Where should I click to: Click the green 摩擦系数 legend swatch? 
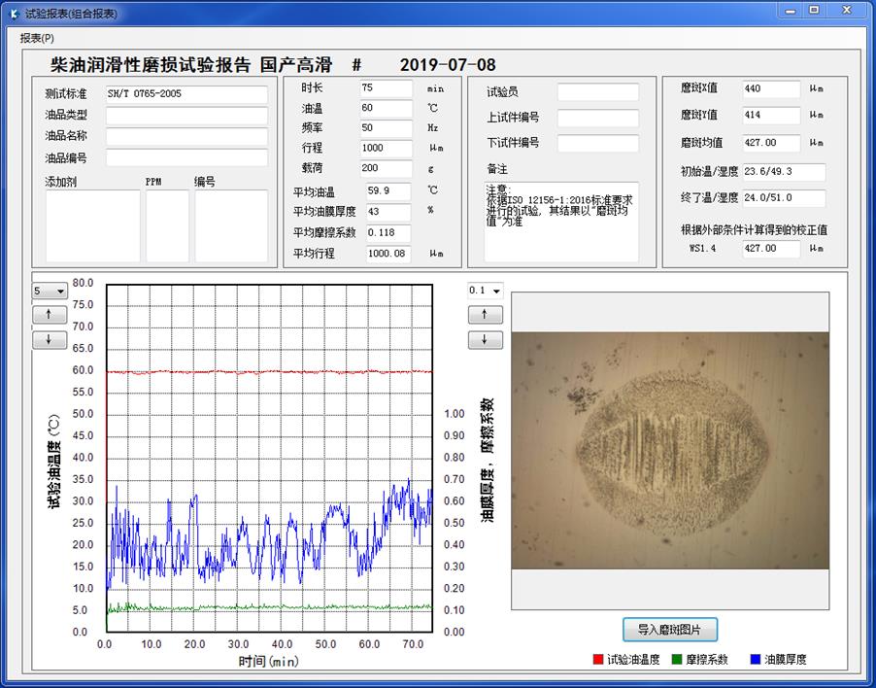pyautogui.click(x=677, y=660)
